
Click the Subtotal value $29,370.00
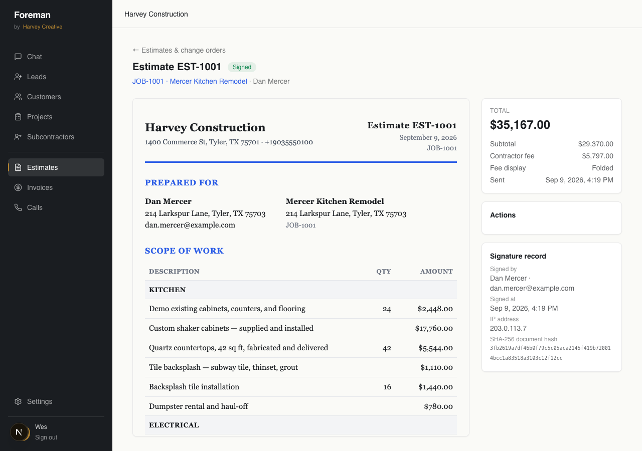(595, 144)
